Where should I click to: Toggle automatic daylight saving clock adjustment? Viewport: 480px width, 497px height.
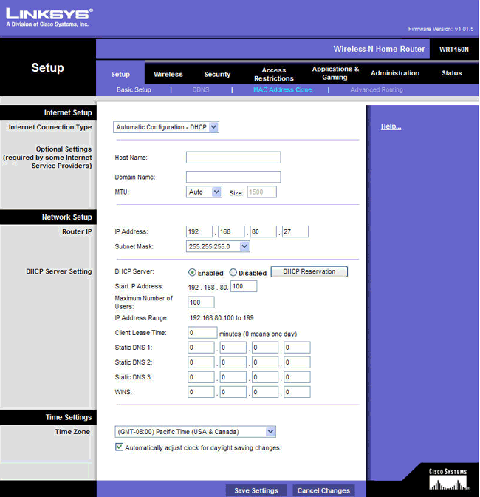tap(120, 447)
